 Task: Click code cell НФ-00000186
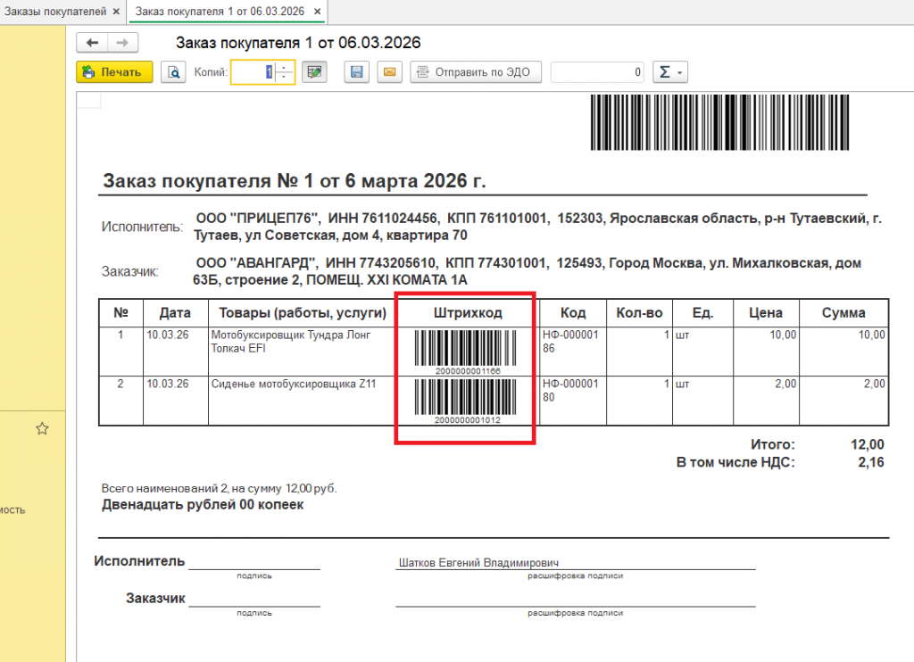[x=572, y=352]
